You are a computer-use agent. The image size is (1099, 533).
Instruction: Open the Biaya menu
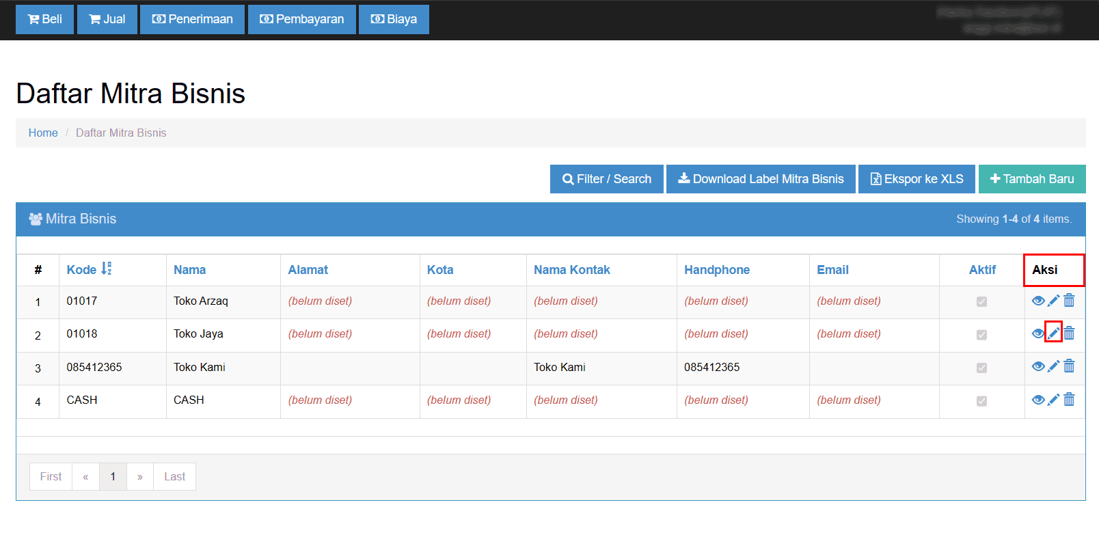click(394, 19)
